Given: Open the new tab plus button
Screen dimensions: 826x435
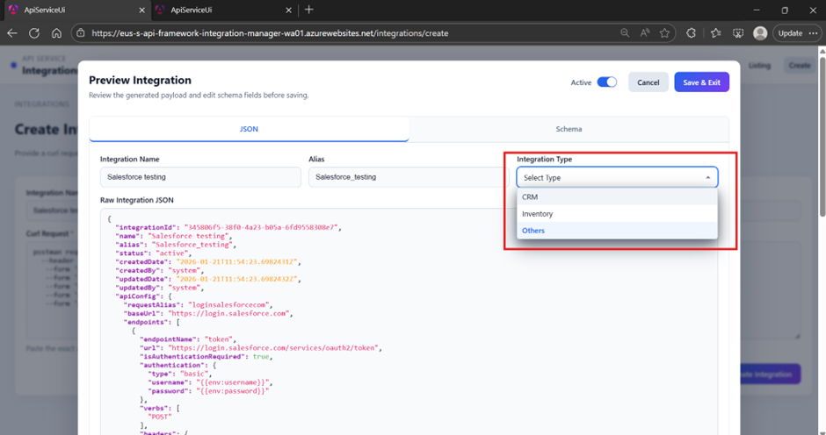Looking at the screenshot, I should 309,10.
